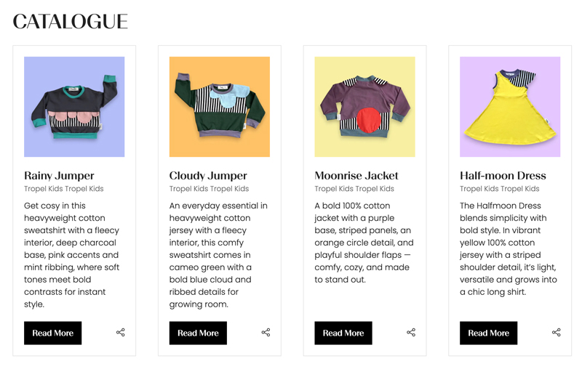
Task: Click the Rainy Jumper title
Action: [59, 176]
